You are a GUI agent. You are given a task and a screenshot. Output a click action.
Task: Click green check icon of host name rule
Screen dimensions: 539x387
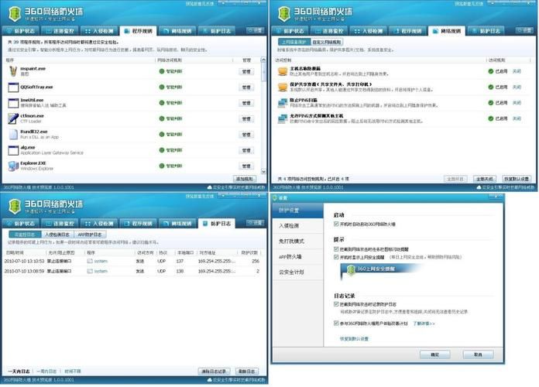[490, 71]
